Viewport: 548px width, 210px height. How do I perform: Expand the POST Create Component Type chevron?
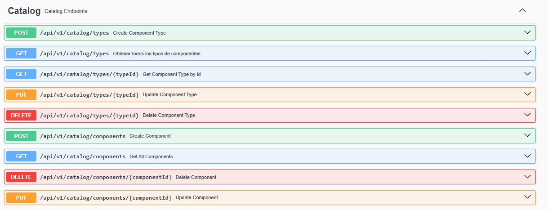point(528,32)
